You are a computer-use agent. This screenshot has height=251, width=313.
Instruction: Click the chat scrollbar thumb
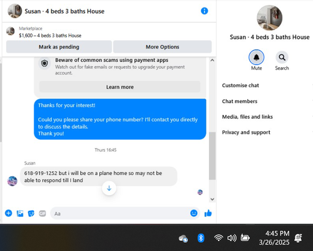coord(212,156)
